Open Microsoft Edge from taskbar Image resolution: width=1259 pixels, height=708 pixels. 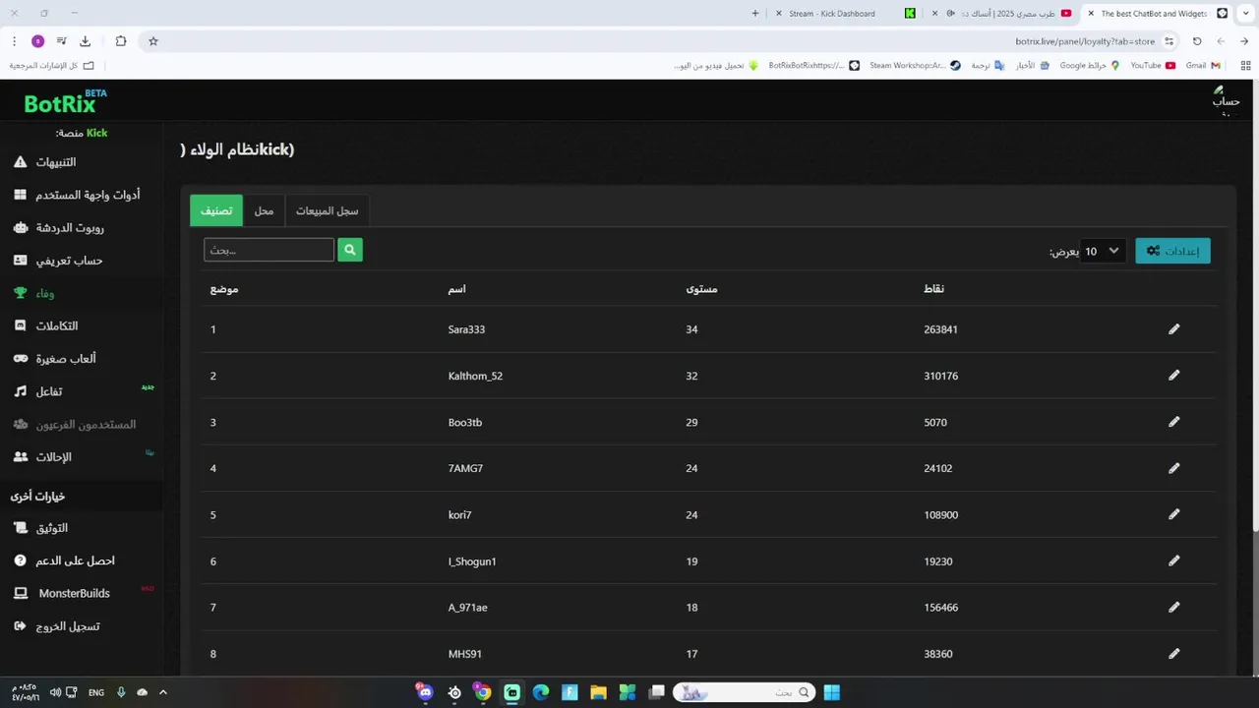[x=541, y=692]
